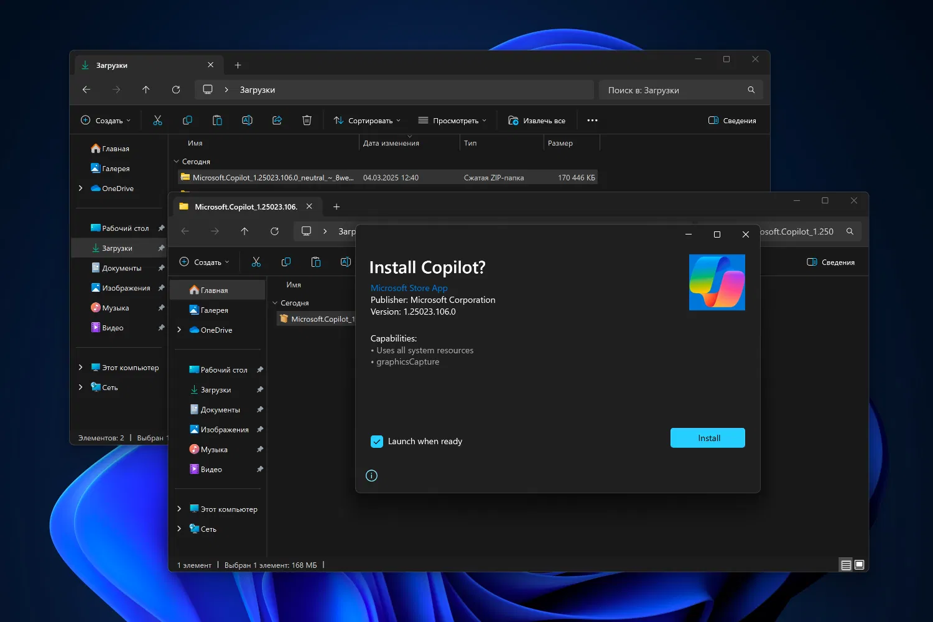Refresh the Загрузки window
933x622 pixels.
point(176,90)
